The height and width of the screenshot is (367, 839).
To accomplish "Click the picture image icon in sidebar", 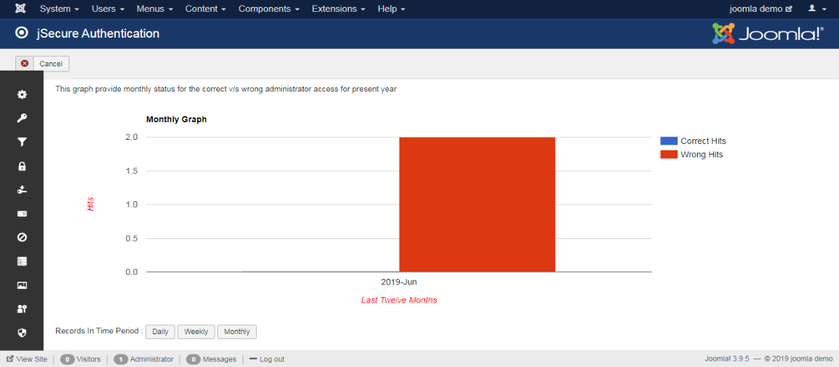I will pyautogui.click(x=22, y=285).
